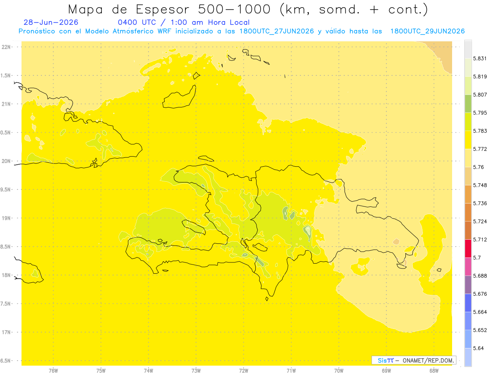Click the colorbar value 5.748
This screenshot has width=487, height=376.
pyautogui.click(x=480, y=185)
